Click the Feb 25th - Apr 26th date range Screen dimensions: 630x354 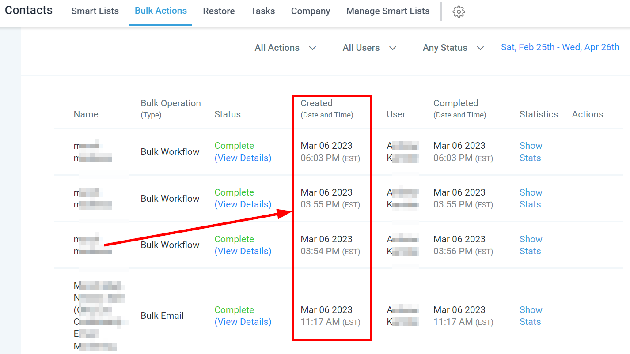pos(560,47)
